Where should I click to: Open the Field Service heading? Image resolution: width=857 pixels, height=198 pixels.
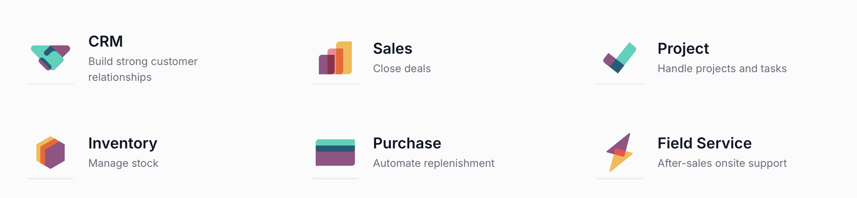[x=704, y=143]
